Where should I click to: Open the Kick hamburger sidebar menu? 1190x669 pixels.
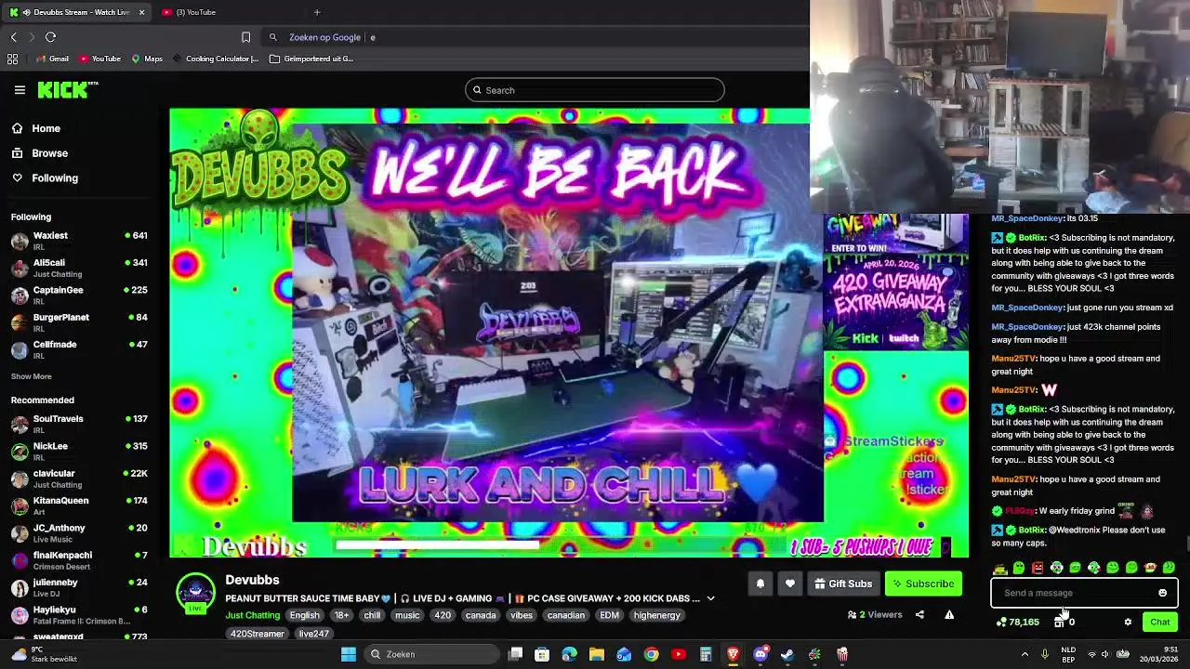coord(20,90)
